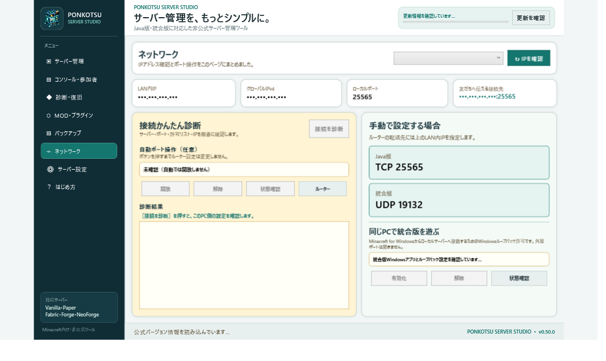Image resolution: width=606 pixels, height=361 pixels.
Task: Click the IPを確認 button
Action: click(x=529, y=58)
